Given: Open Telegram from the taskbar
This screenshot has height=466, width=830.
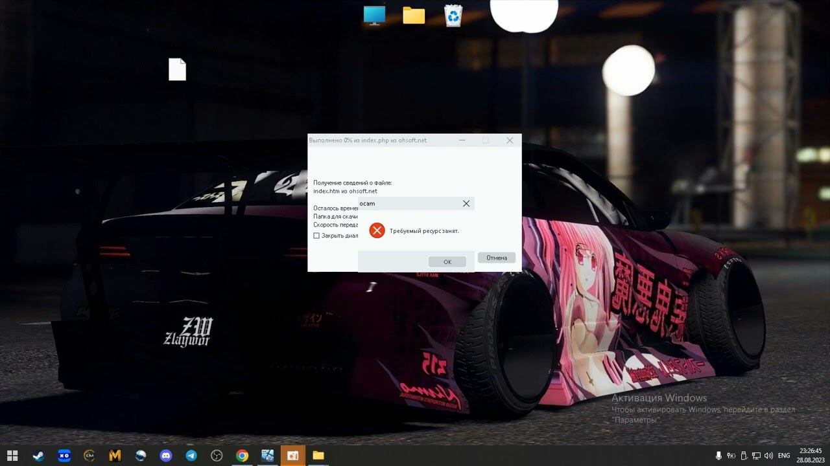Looking at the screenshot, I should (191, 456).
